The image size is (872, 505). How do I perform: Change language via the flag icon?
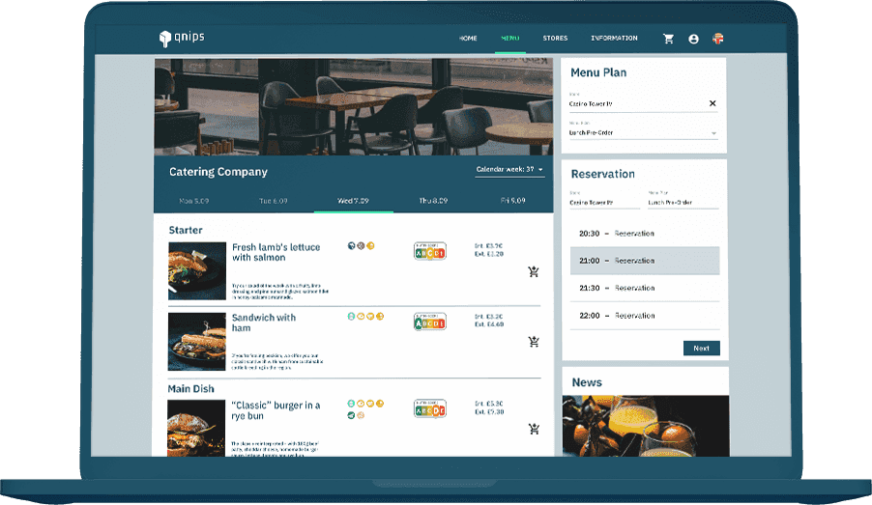(717, 39)
